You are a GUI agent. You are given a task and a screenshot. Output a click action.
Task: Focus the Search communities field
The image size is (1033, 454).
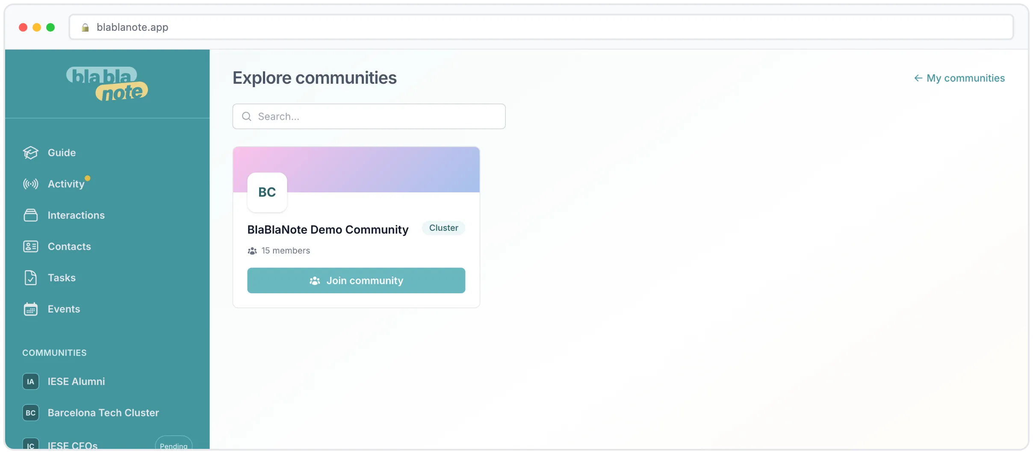point(369,116)
